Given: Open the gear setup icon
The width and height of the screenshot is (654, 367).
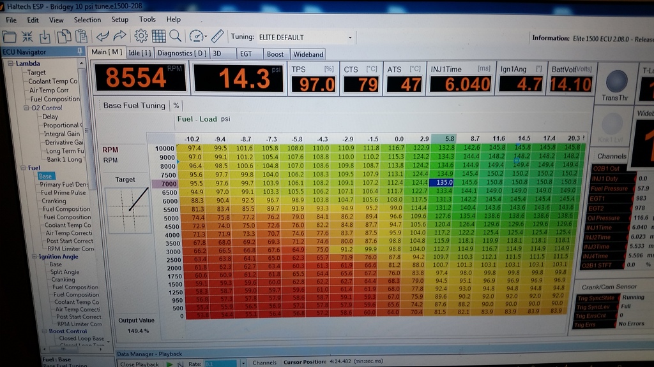Looking at the screenshot, I should click(141, 36).
